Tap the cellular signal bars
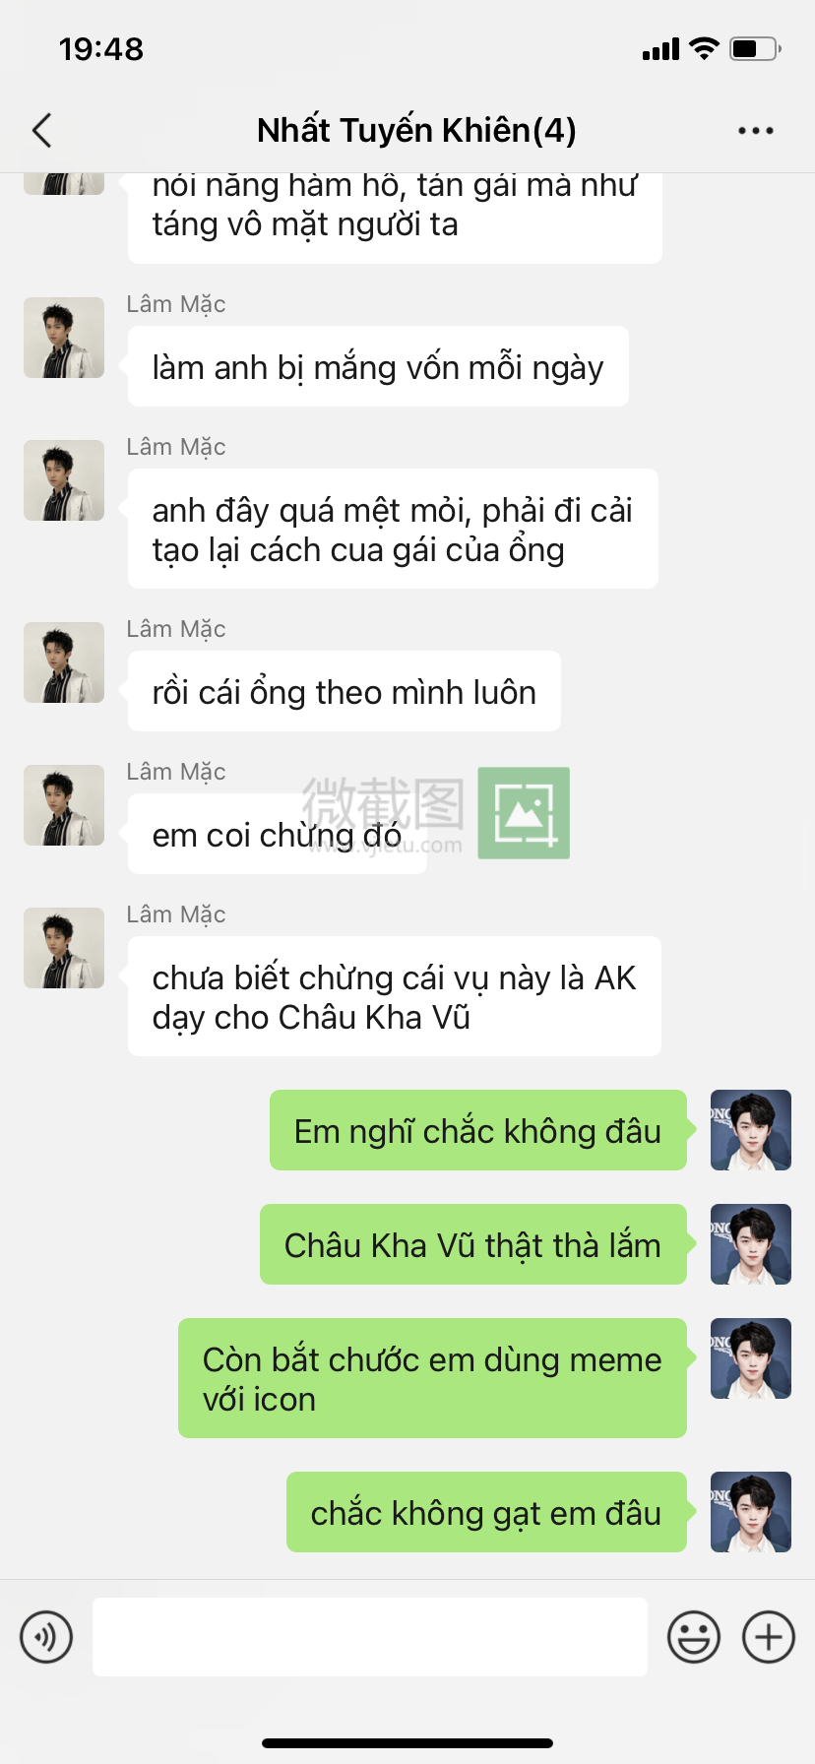This screenshot has width=815, height=1764. pyautogui.click(x=660, y=49)
